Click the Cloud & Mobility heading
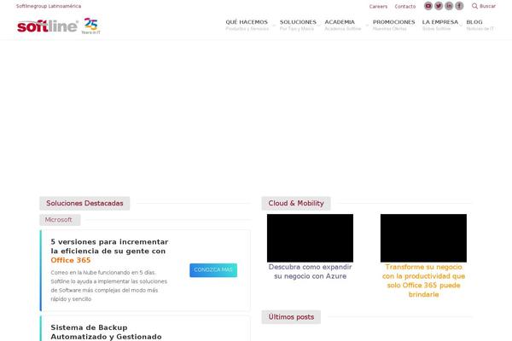The width and height of the screenshot is (512, 341). [296, 203]
